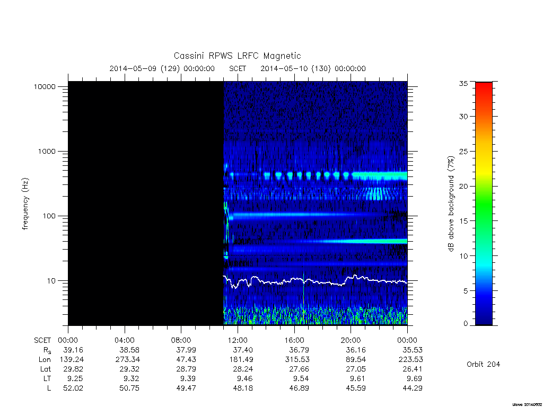Click the 'dB above background (7%)' label
Screen dimensions: 543x407
(x=451, y=204)
